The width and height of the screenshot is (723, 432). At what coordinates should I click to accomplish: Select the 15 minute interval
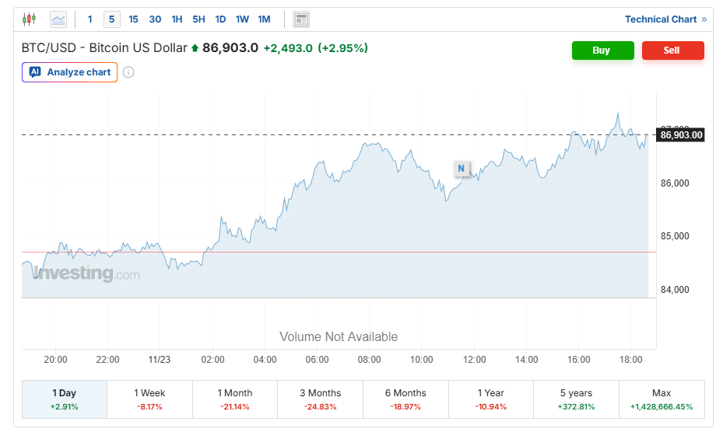tap(133, 19)
